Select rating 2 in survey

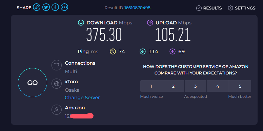tap(173, 86)
